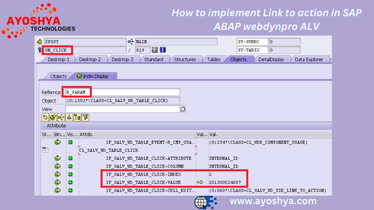Click the Reference field containing R_PARAM
The image size is (374, 210).
pos(123,92)
